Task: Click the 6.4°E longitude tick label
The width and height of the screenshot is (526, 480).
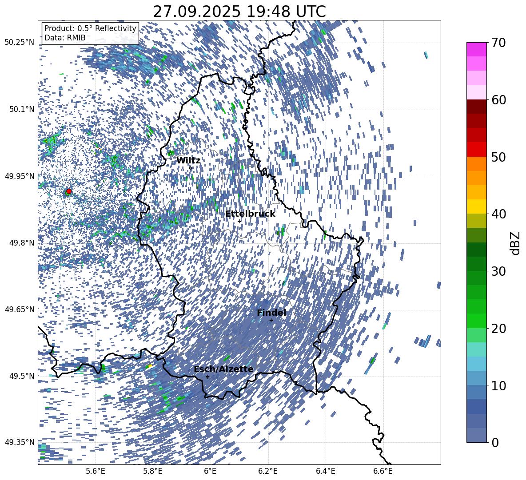Action: [x=326, y=471]
